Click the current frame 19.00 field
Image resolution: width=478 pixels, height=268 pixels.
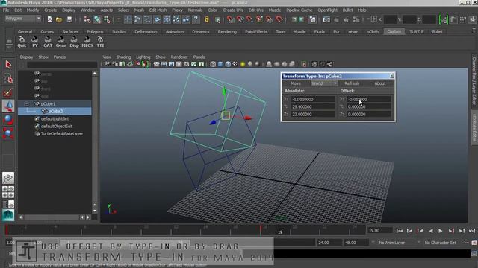379,230
